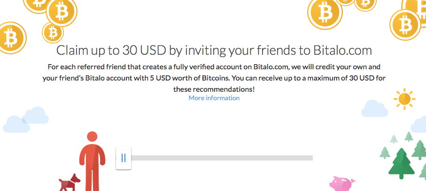Click the smallest Bitcoin coin on the left side
Screen dimensions: 426x191
point(53,32)
